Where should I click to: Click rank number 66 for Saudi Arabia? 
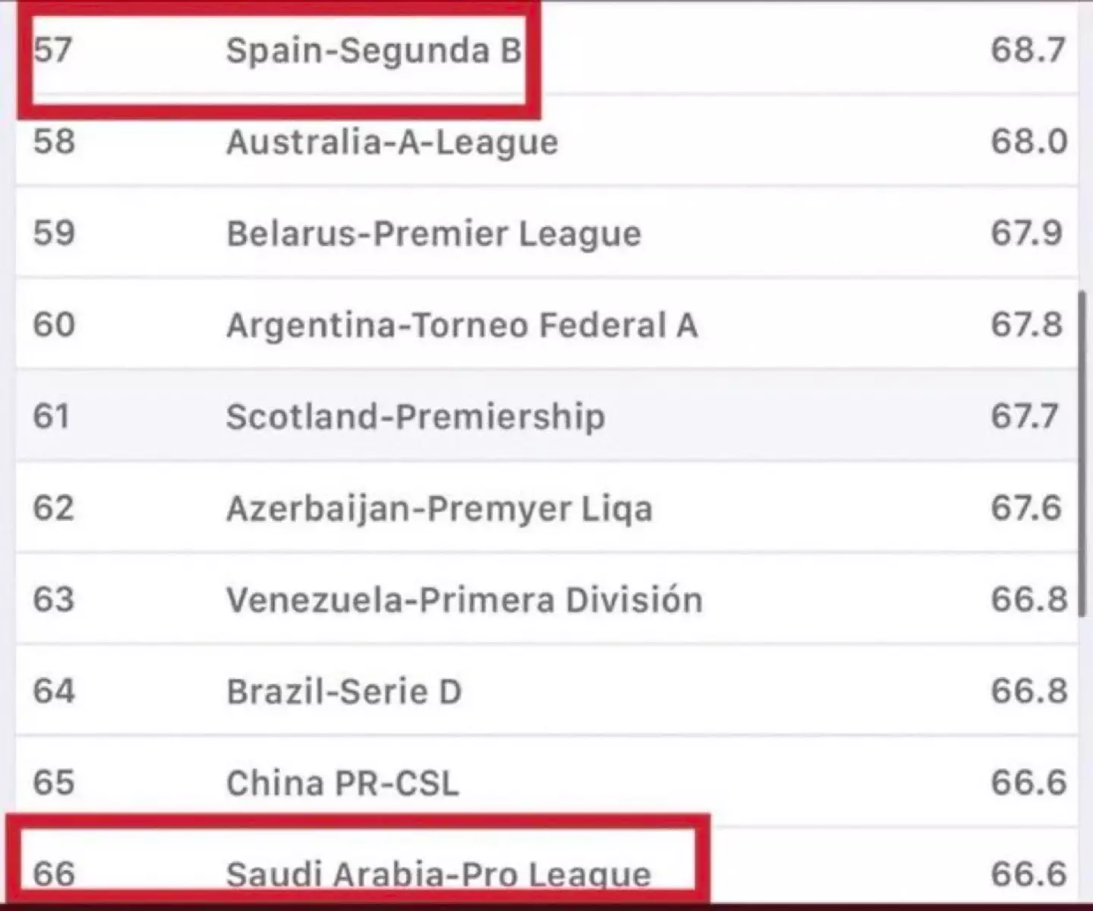click(x=54, y=874)
